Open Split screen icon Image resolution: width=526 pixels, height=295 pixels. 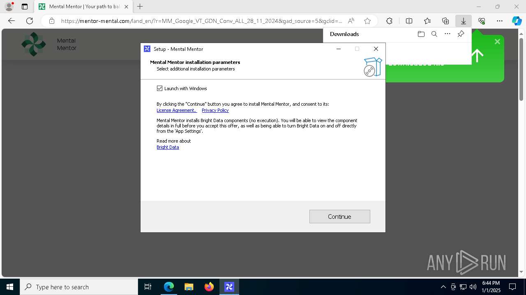pos(409,21)
